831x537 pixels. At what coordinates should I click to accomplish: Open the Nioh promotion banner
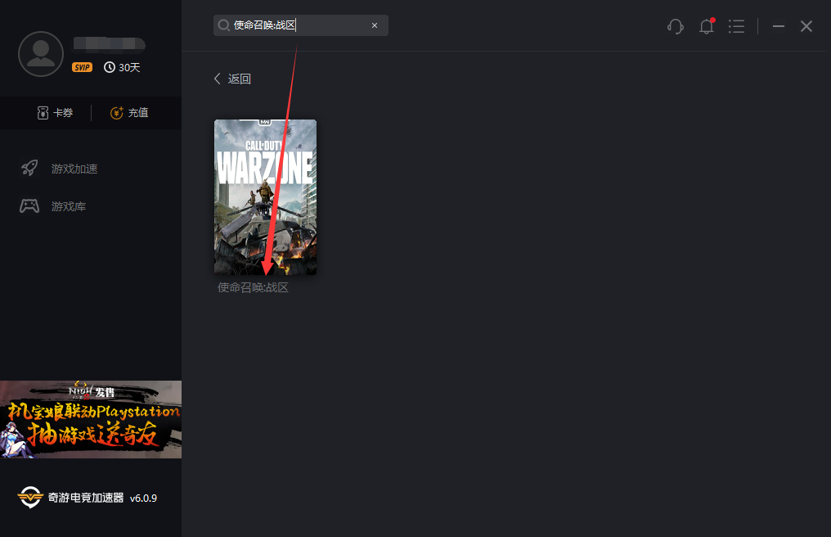(x=91, y=419)
